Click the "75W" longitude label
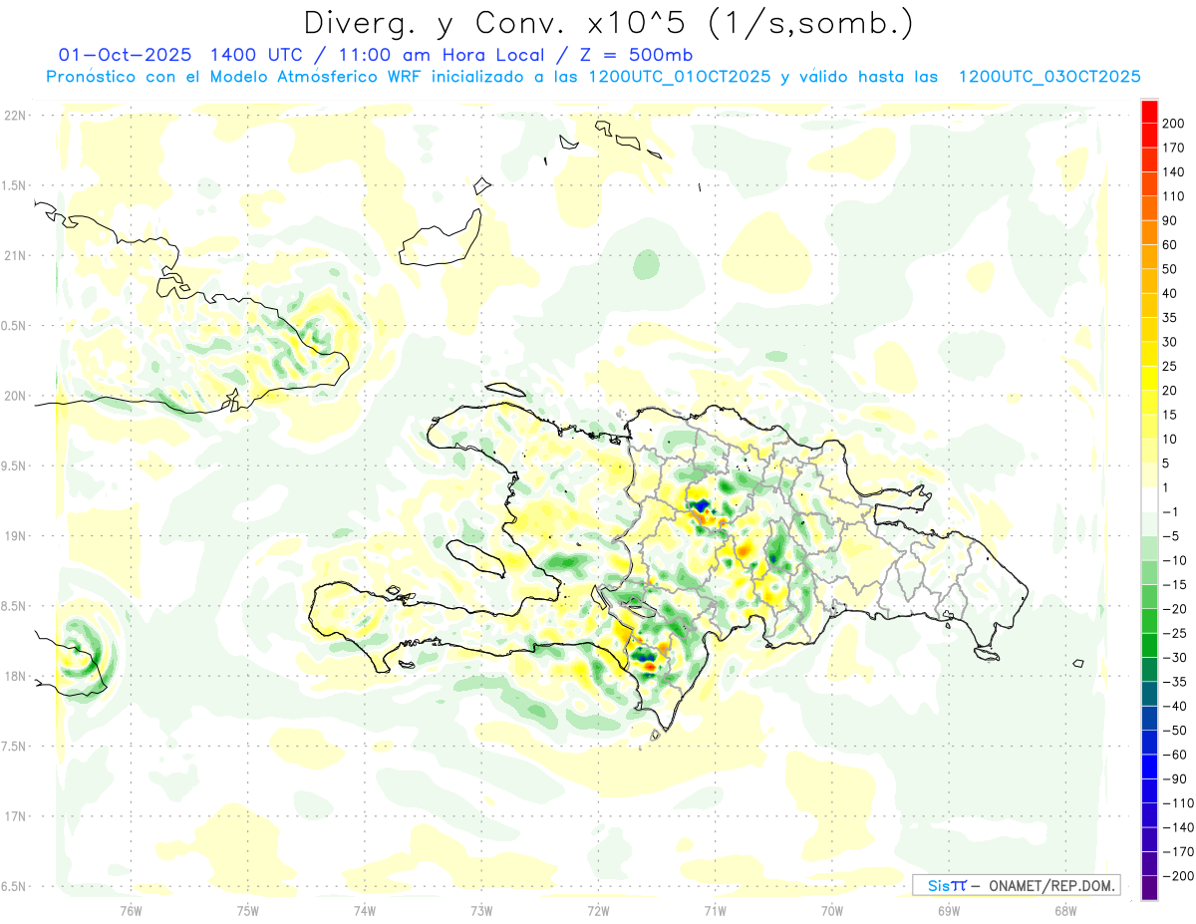Image resolution: width=1196 pixels, height=924 pixels. [x=248, y=911]
